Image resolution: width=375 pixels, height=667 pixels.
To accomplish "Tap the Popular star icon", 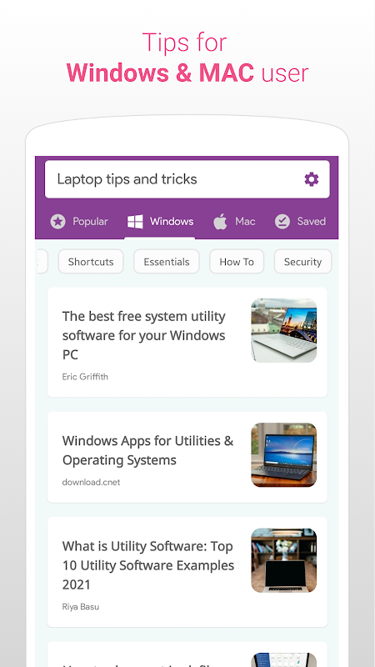I will coord(57,222).
